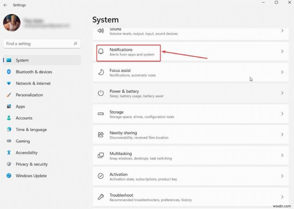The image size is (294, 209).
Task: Click the search magnifier icon
Action: [75, 44]
